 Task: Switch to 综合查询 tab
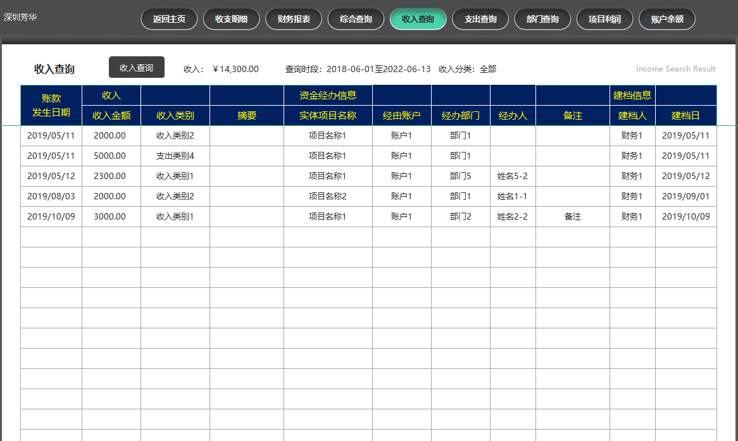356,19
